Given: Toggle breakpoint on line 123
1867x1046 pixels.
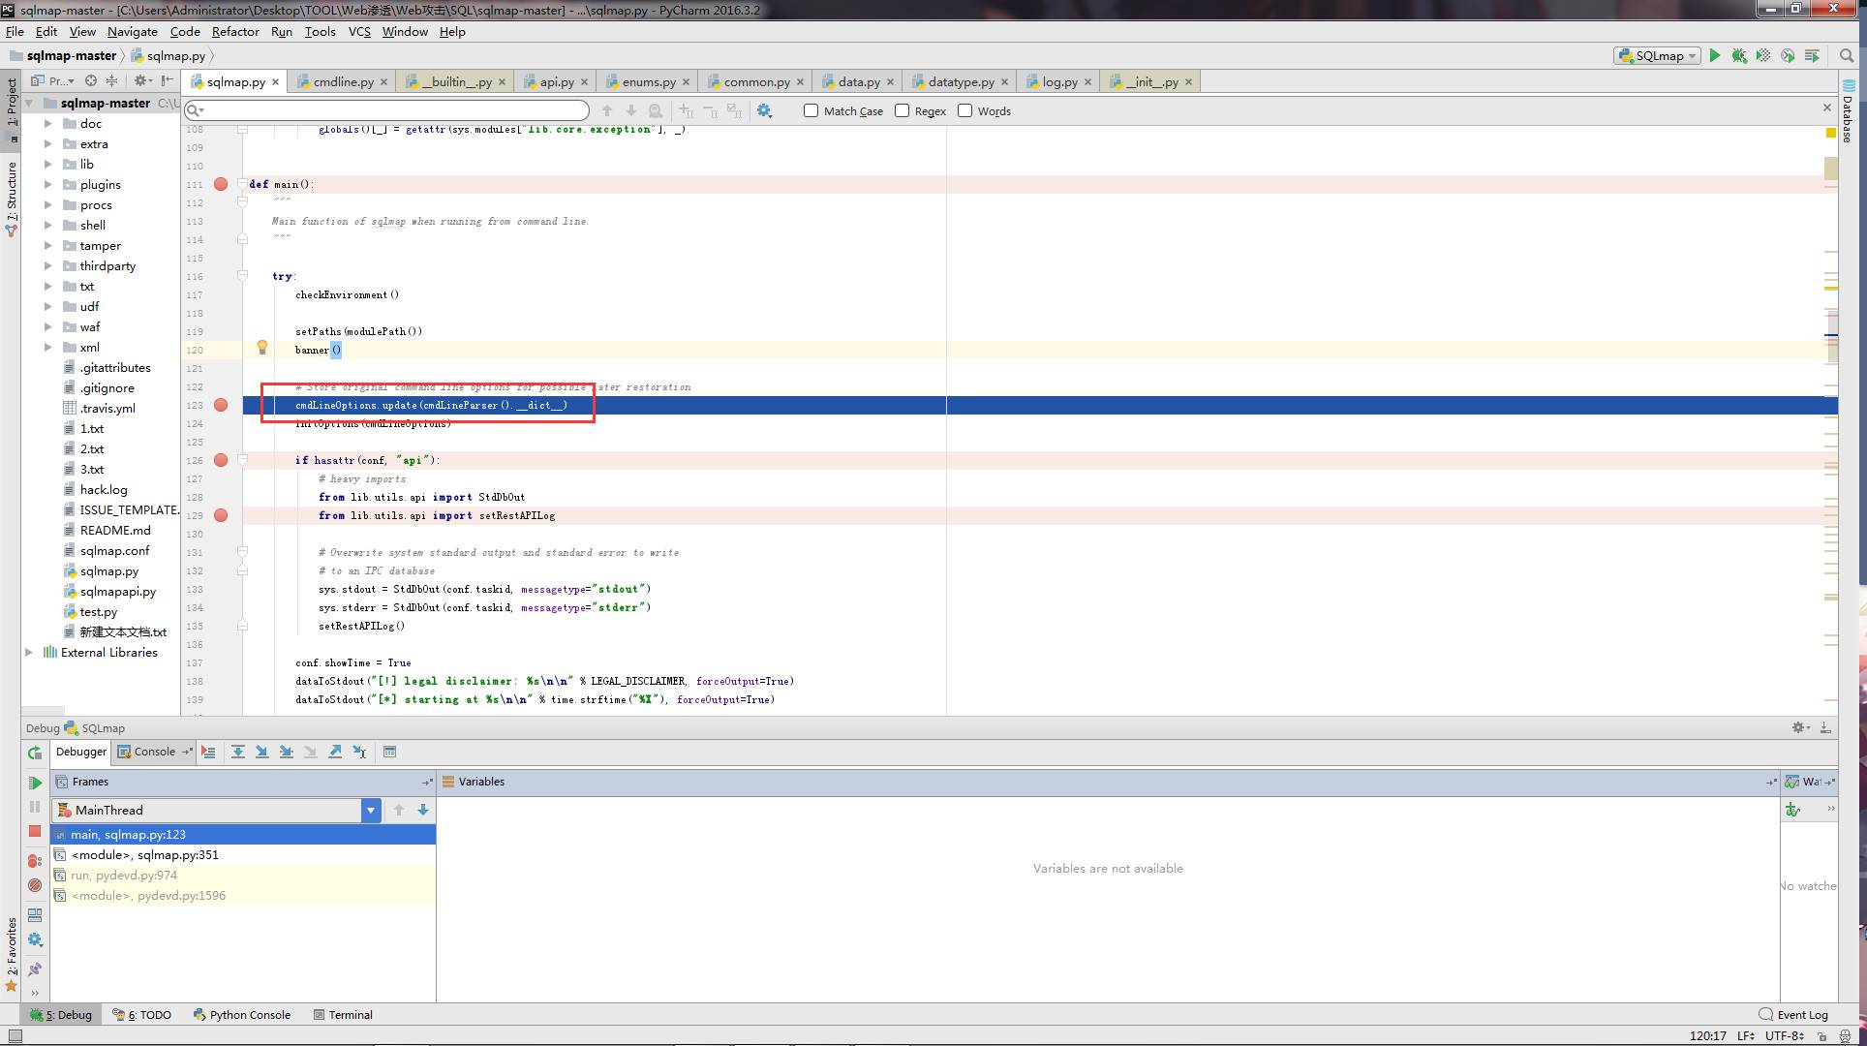Looking at the screenshot, I should pyautogui.click(x=221, y=405).
